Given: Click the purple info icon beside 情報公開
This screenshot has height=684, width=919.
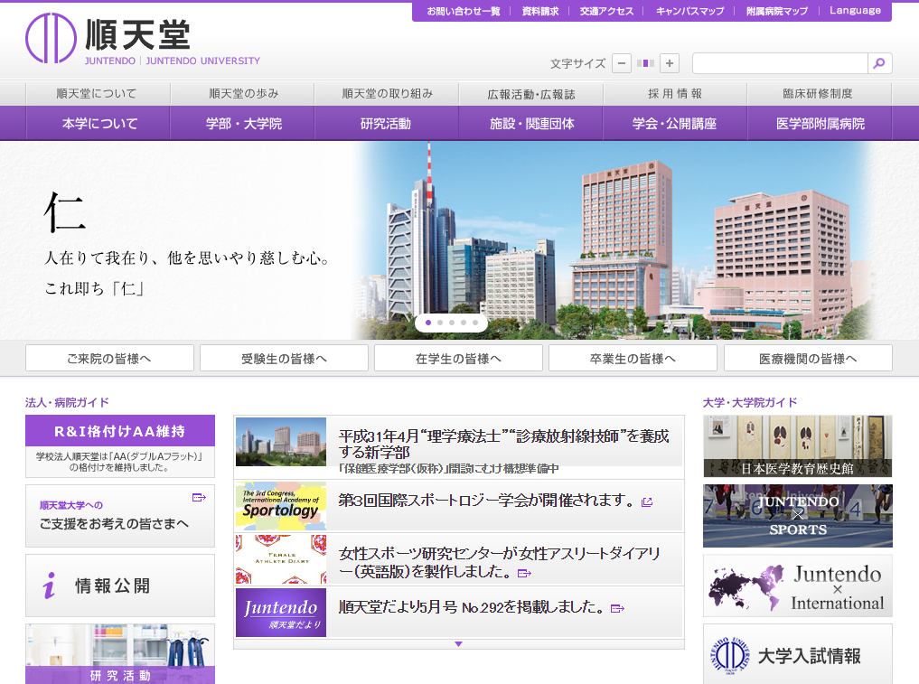Looking at the screenshot, I should [x=50, y=586].
